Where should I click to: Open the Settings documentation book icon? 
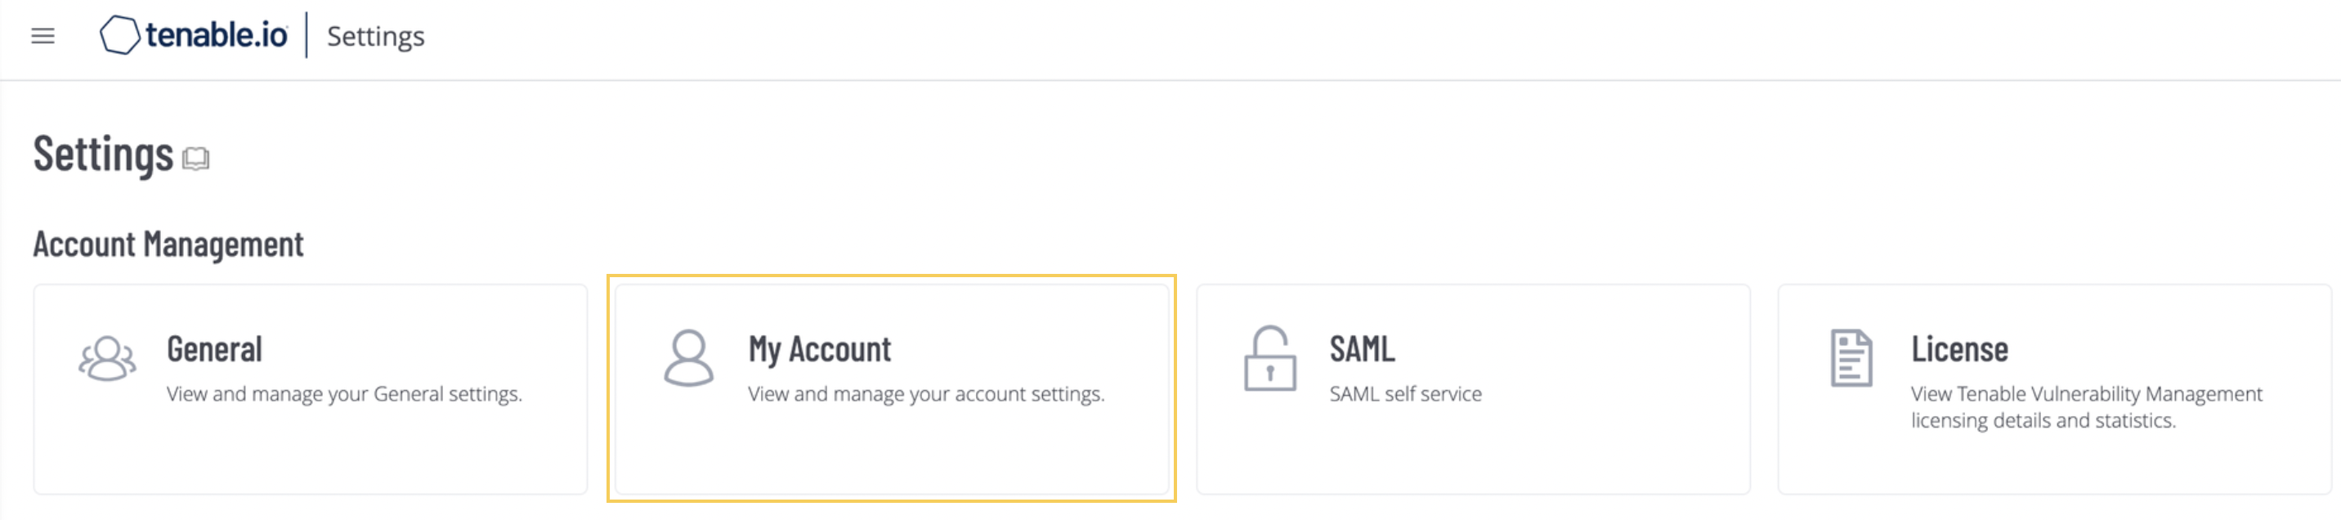195,159
